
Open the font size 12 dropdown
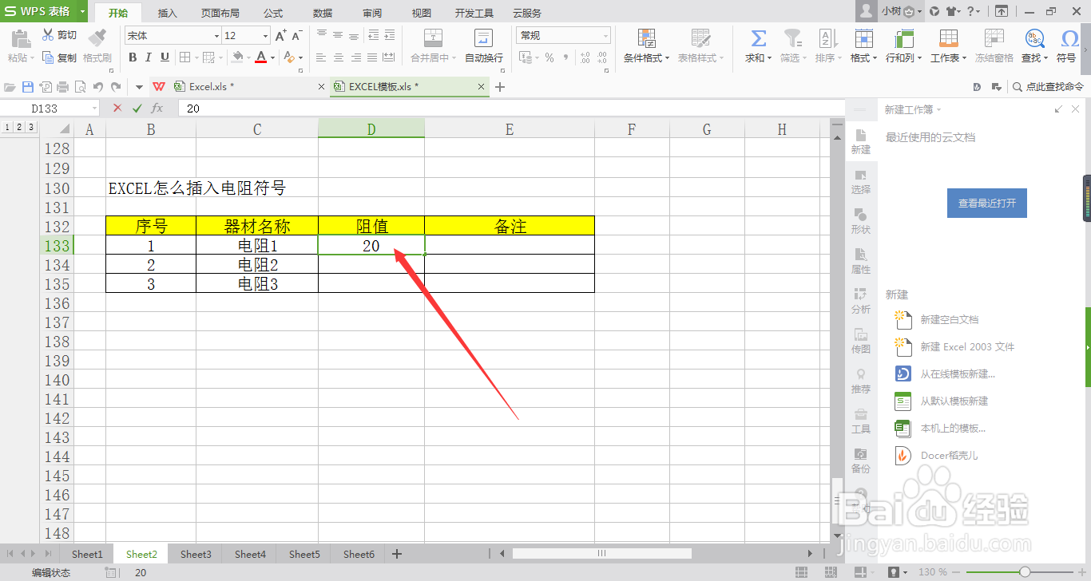click(265, 36)
